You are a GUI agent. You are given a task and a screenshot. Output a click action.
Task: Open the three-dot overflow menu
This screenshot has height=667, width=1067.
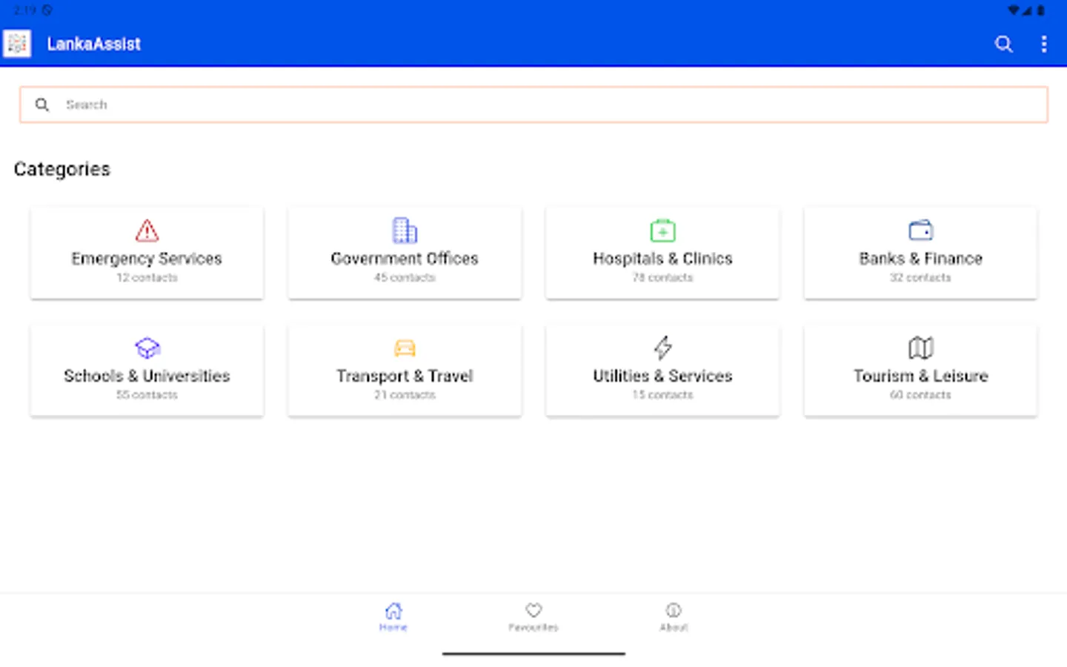[1044, 44]
